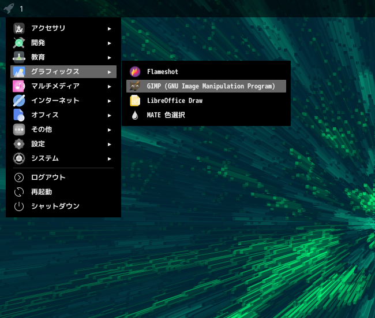Expand the 設定 submenu arrow
375x318 pixels.
coord(109,145)
